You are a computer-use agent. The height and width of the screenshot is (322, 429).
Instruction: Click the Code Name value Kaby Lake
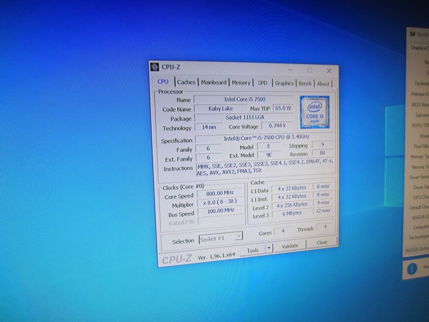[221, 109]
